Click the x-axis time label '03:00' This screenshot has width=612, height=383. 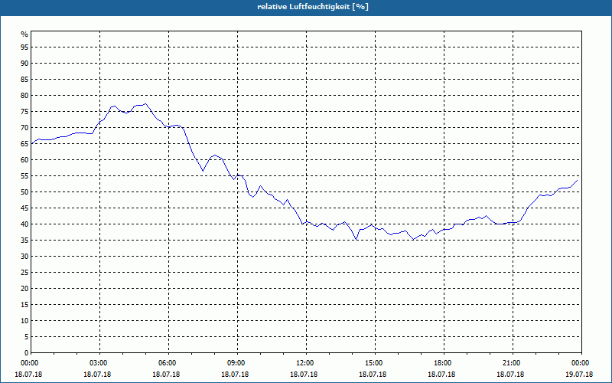99,363
